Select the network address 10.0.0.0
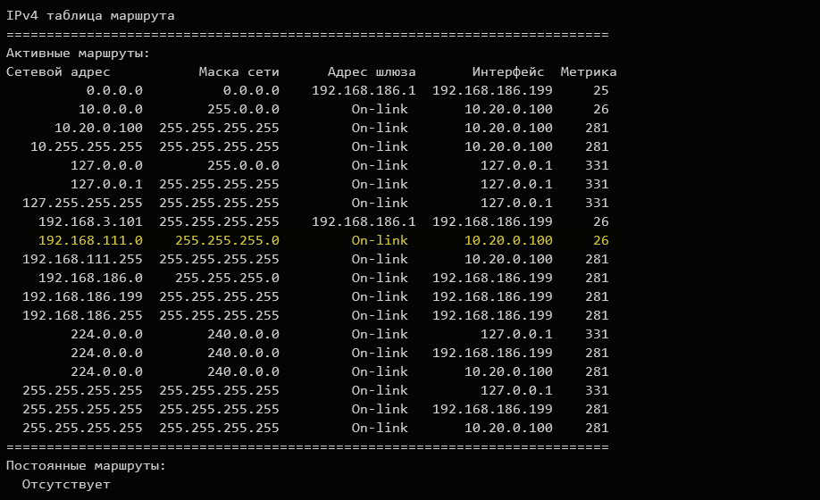Screen dimensions: 820x500 point(111,109)
